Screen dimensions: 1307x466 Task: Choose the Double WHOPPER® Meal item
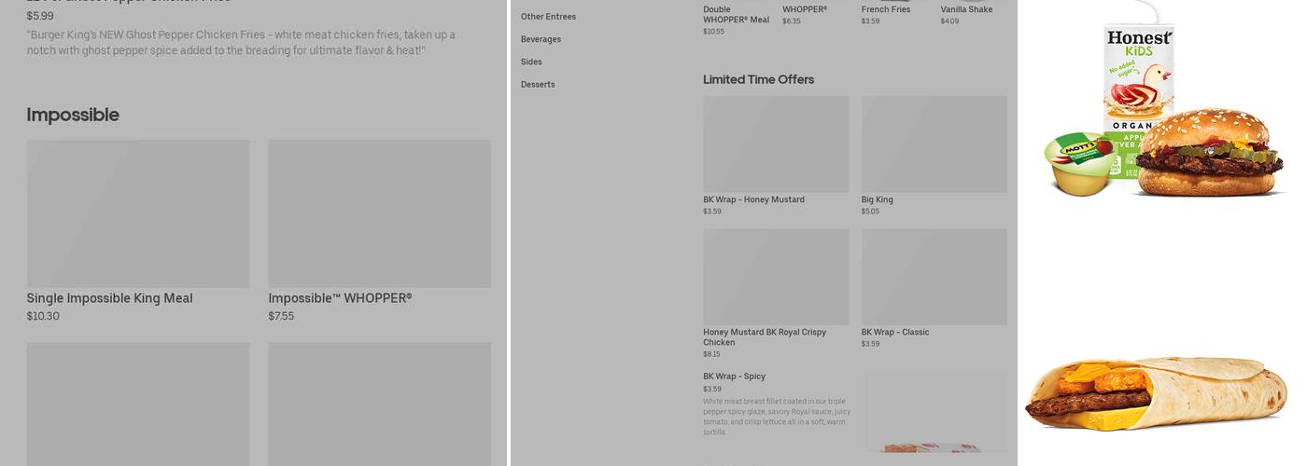(737, 15)
